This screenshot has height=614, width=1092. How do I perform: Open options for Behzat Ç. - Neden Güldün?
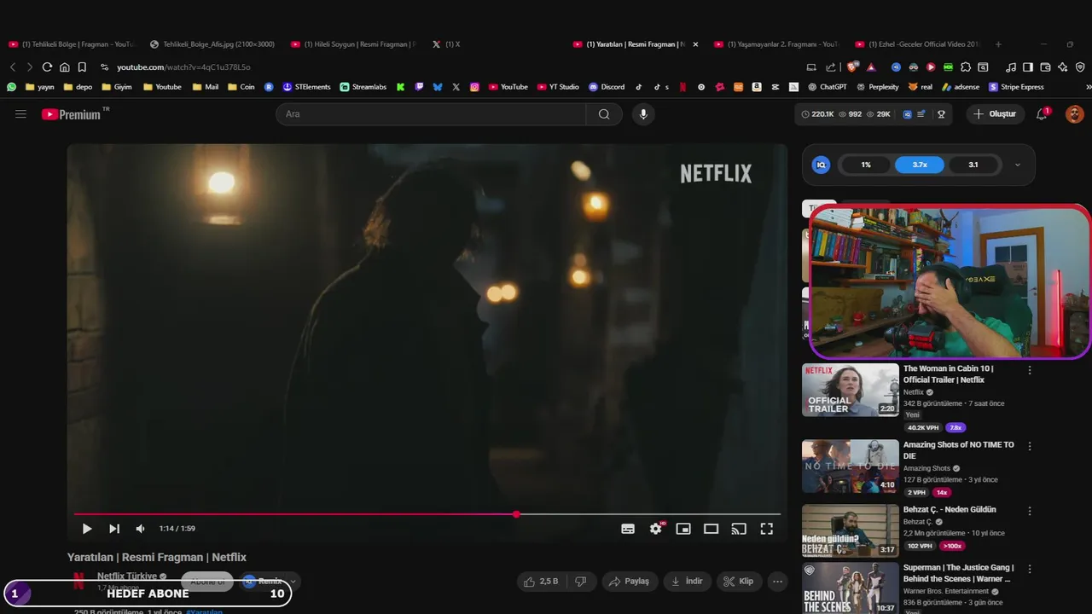(1030, 511)
